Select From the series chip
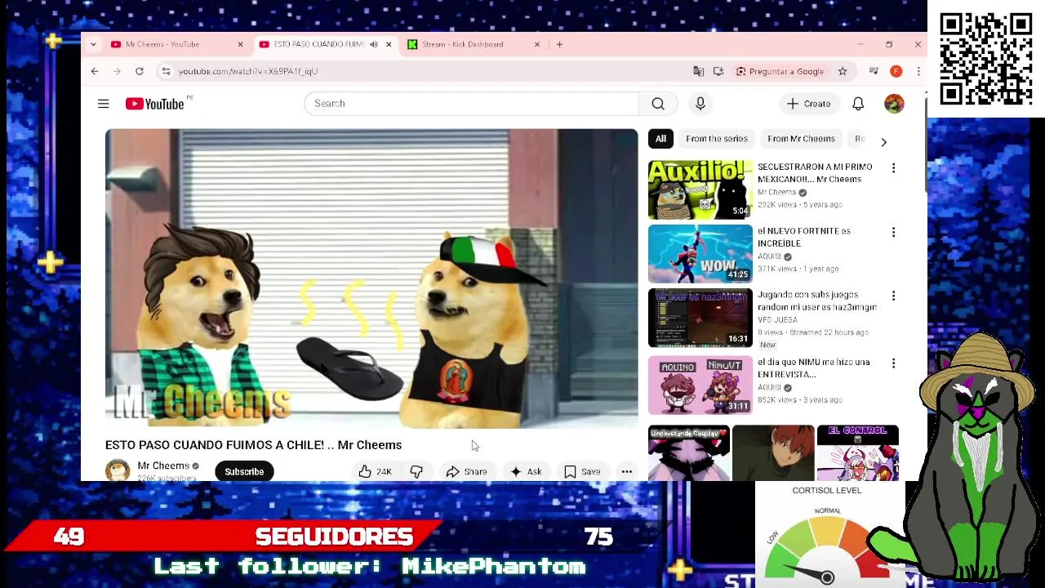Viewport: 1045px width, 588px height. (x=717, y=139)
